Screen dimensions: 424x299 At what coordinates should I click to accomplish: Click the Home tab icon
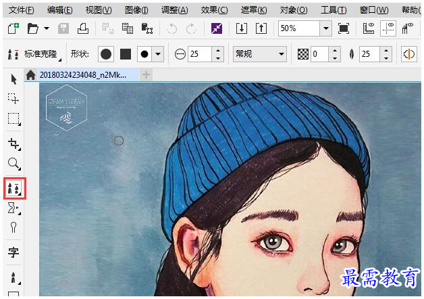30,74
